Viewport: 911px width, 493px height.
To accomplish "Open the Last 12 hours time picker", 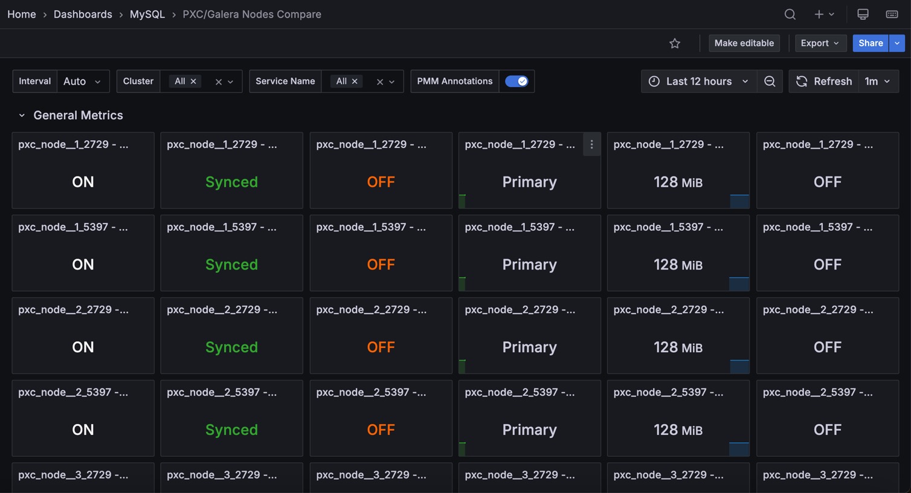I will pyautogui.click(x=698, y=82).
